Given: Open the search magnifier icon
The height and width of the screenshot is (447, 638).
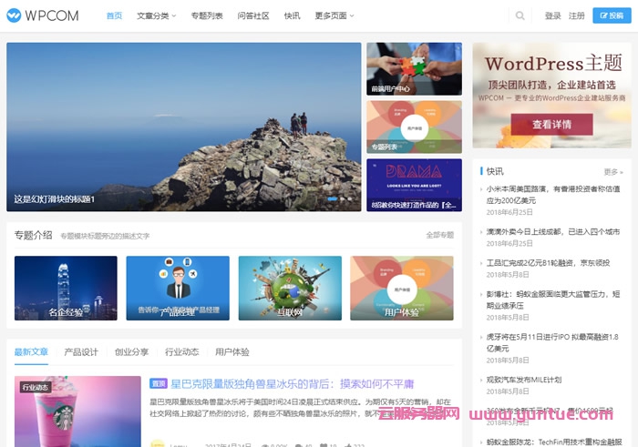Looking at the screenshot, I should (520, 15).
